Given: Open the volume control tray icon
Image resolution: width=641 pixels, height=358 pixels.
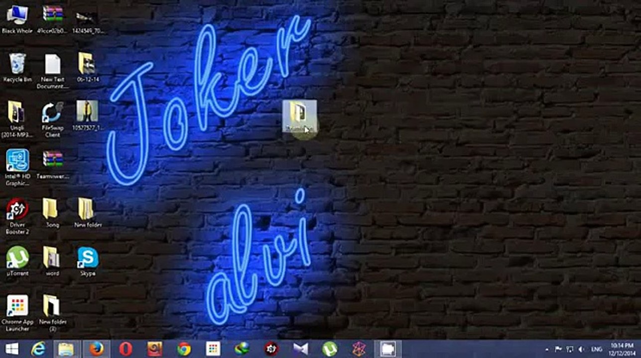Looking at the screenshot, I should pos(580,350).
